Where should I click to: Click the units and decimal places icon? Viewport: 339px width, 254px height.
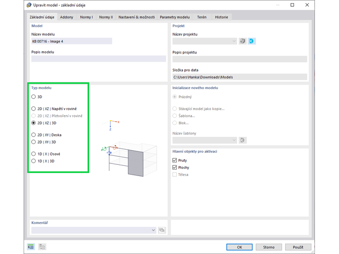(31, 247)
